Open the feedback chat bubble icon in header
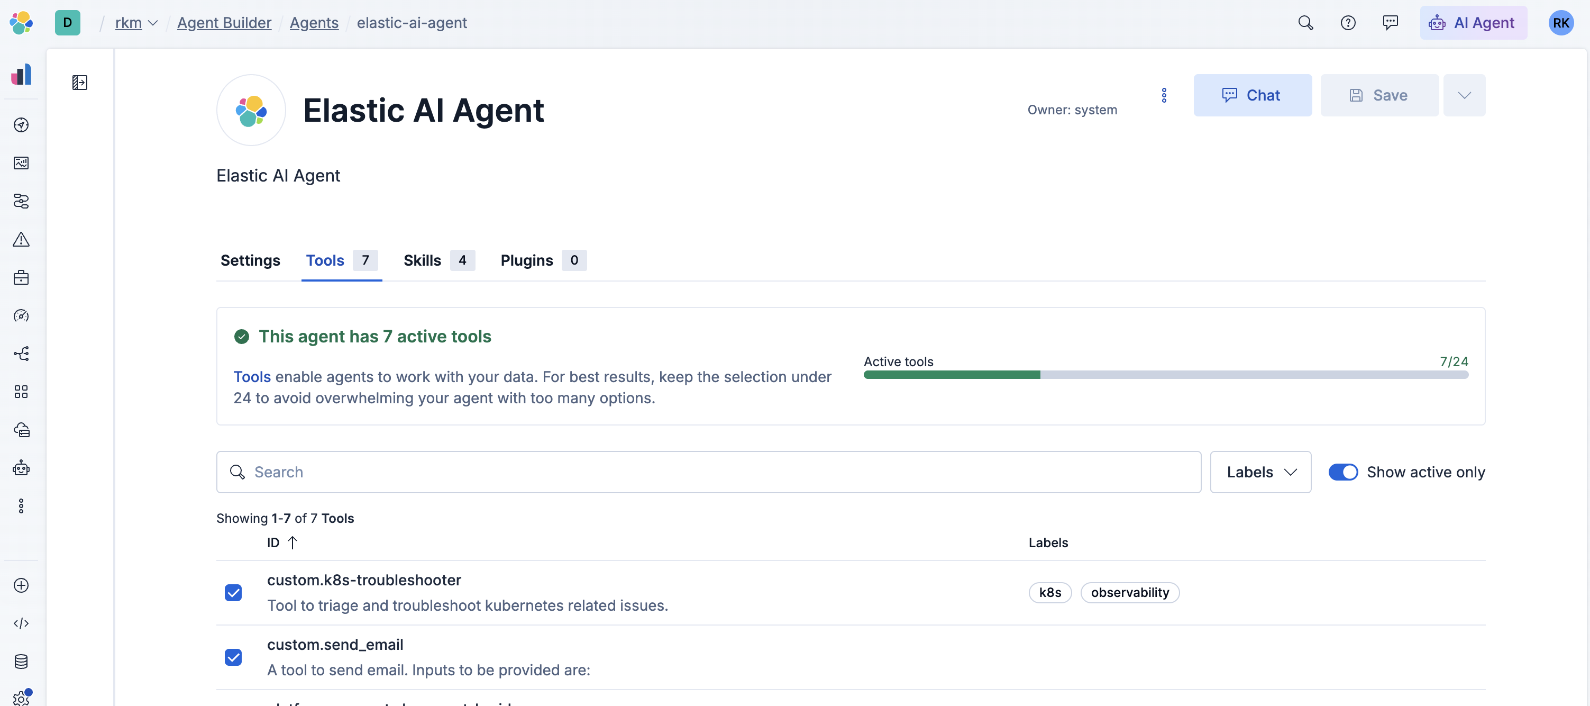 [1390, 23]
